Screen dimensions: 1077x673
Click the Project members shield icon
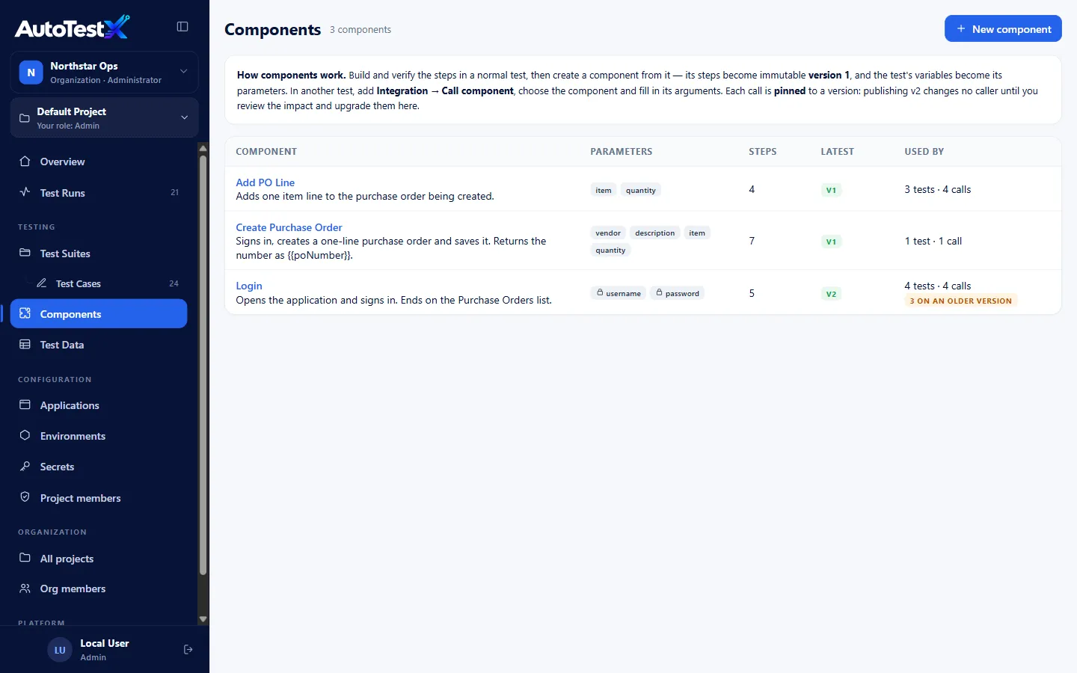25,497
